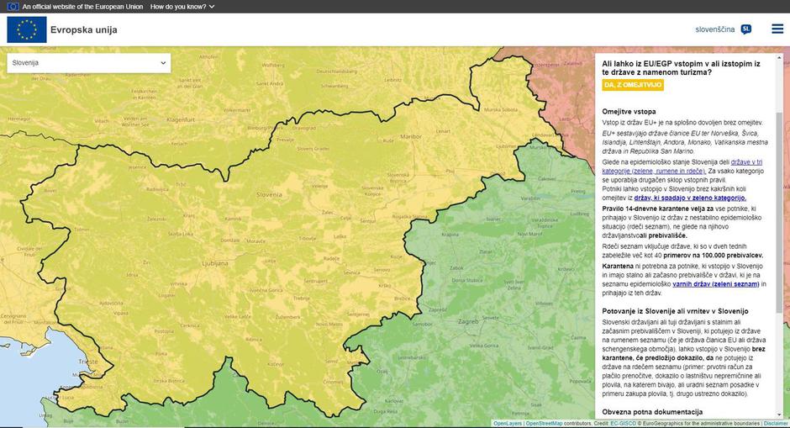Click the 'Evropska unija' site title
790x428 pixels.
[x=84, y=30]
